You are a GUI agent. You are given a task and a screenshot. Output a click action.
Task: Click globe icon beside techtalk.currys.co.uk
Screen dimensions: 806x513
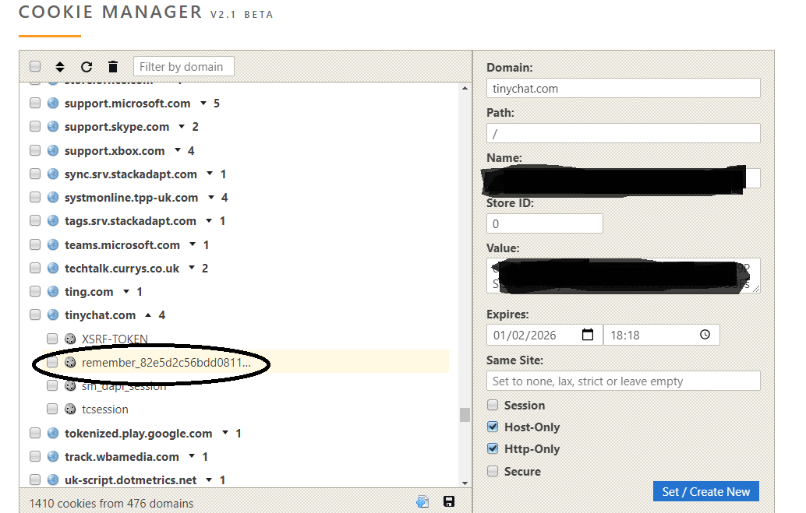coord(53,268)
